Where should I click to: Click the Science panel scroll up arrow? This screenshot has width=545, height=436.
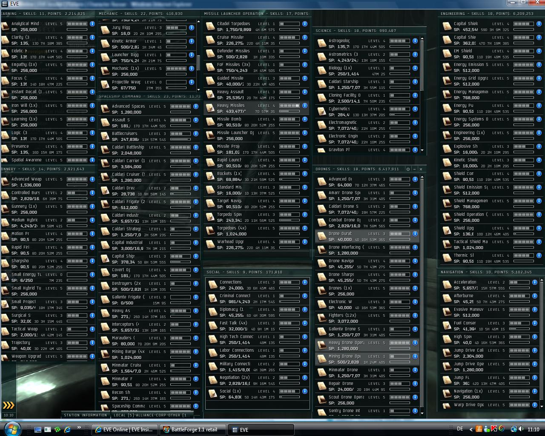click(x=422, y=39)
